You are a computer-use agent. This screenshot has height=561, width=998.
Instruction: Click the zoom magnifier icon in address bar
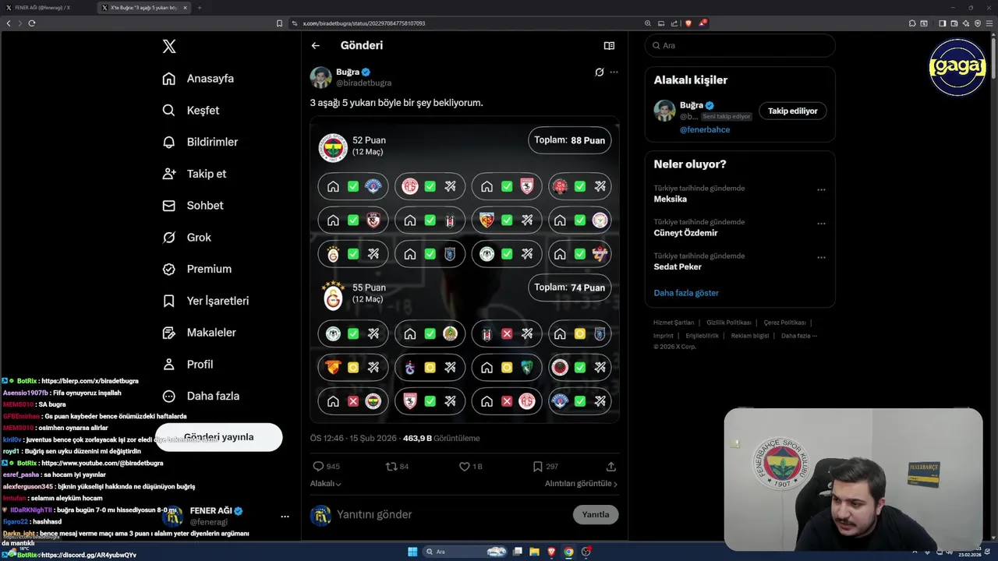pos(647,23)
